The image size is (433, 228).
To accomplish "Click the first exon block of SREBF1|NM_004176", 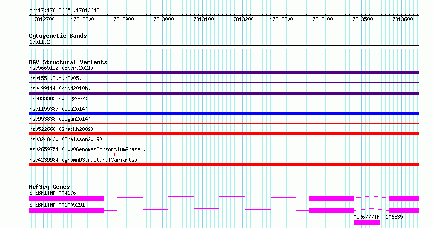I will click(66, 198).
